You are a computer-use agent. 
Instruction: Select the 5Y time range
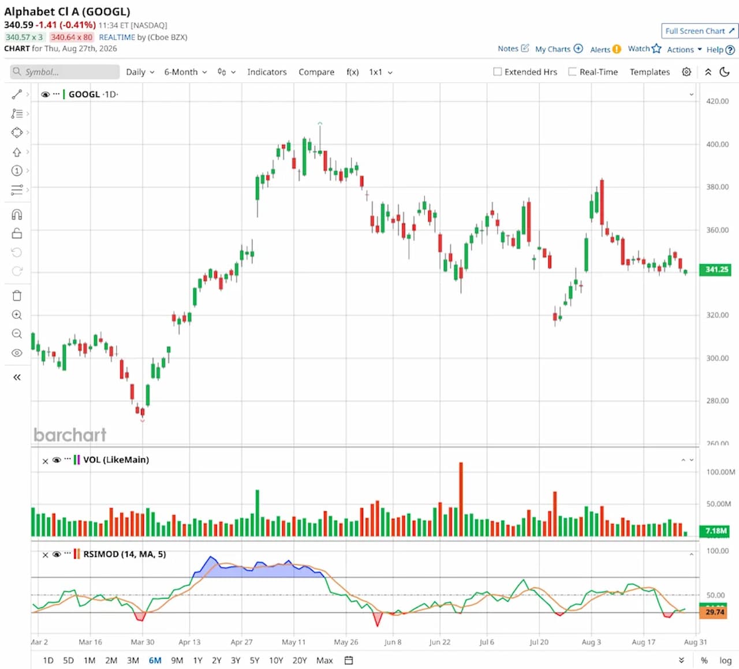tap(255, 660)
